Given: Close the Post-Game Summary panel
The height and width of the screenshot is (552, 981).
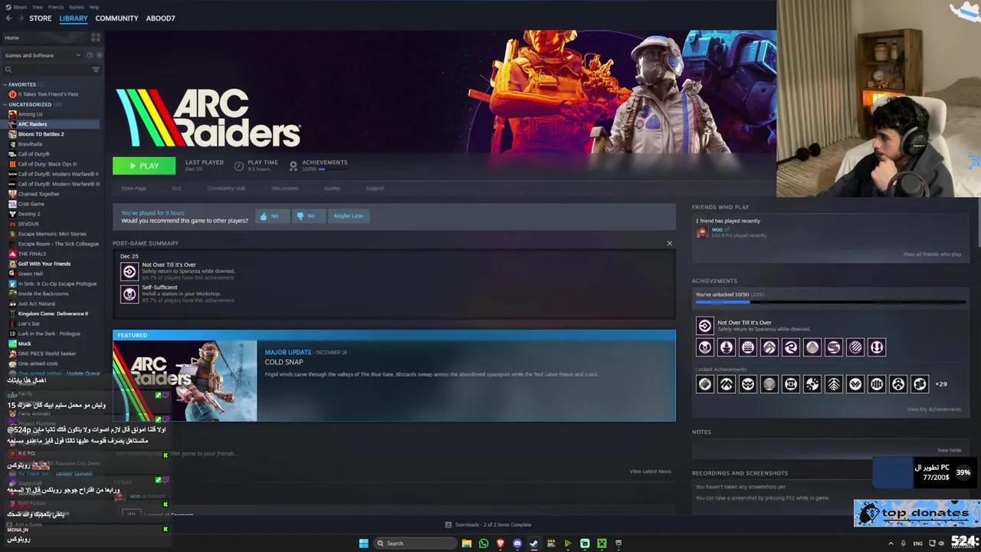Looking at the screenshot, I should (x=669, y=244).
